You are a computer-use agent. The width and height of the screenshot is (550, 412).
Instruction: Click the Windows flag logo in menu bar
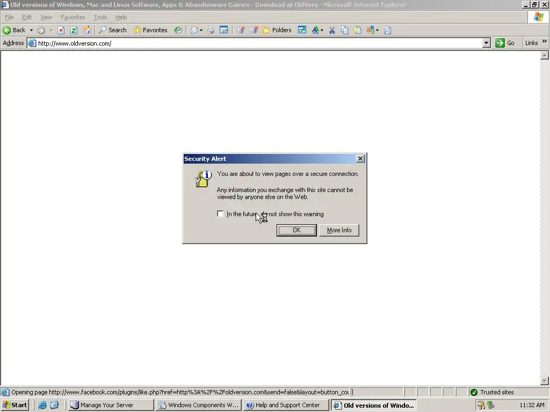point(538,17)
